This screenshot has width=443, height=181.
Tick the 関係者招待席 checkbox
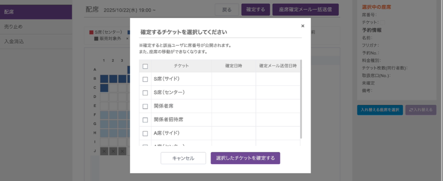145,119
